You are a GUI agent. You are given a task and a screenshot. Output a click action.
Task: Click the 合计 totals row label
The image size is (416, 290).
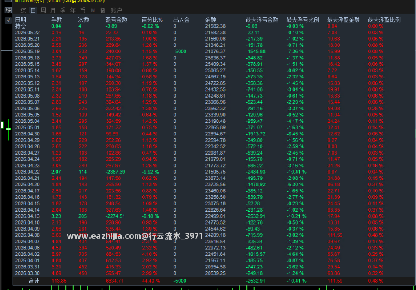coord(34,281)
